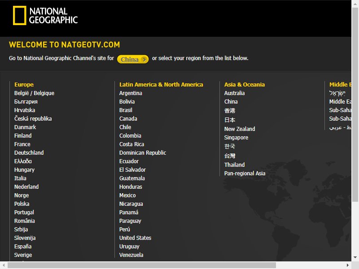Go to the China site via yellow button
The height and width of the screenshot is (269, 359).
133,59
